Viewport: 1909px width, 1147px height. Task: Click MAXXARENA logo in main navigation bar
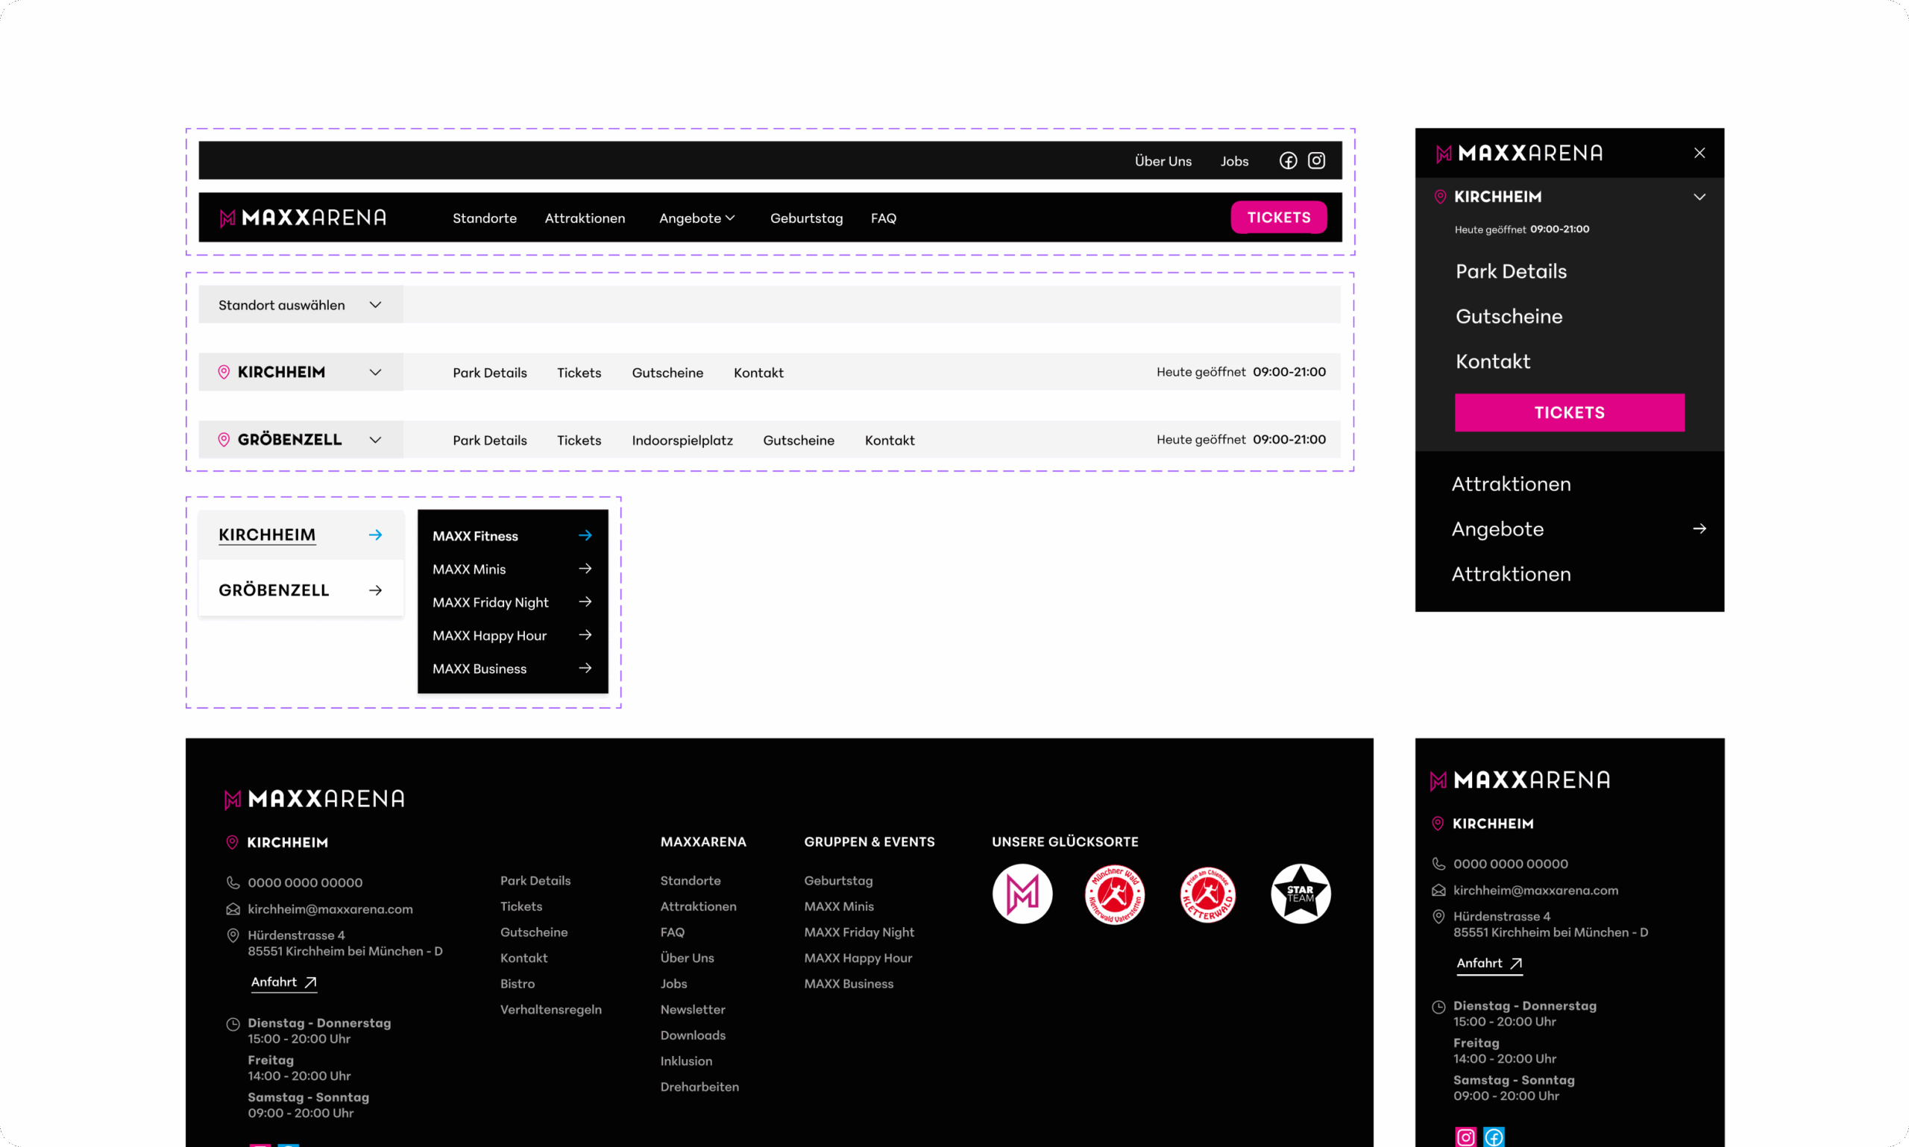pos(303,218)
